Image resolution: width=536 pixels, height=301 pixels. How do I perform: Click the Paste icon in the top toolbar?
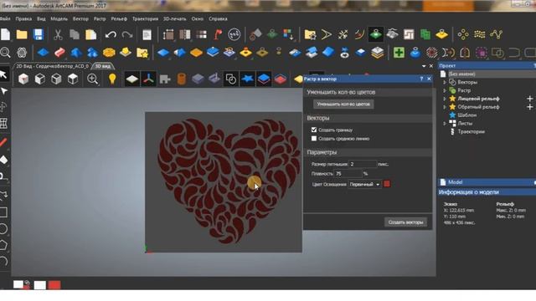[91, 34]
